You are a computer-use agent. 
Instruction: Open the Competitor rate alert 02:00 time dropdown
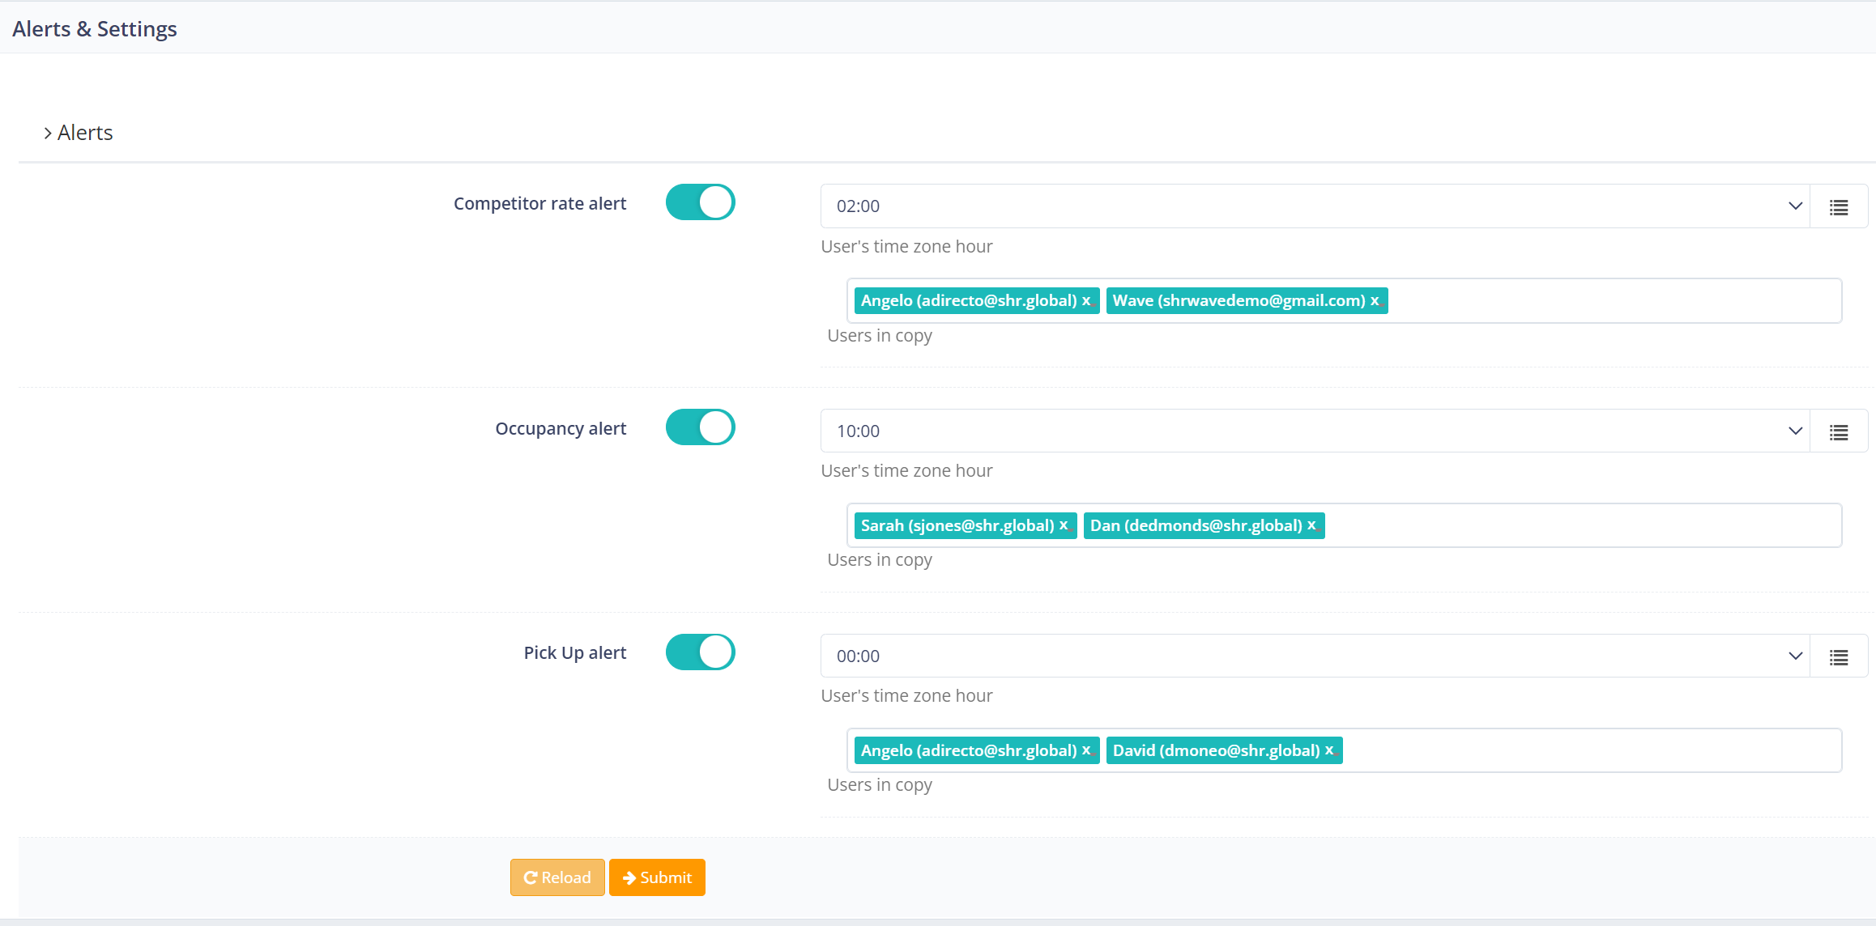pos(1315,206)
